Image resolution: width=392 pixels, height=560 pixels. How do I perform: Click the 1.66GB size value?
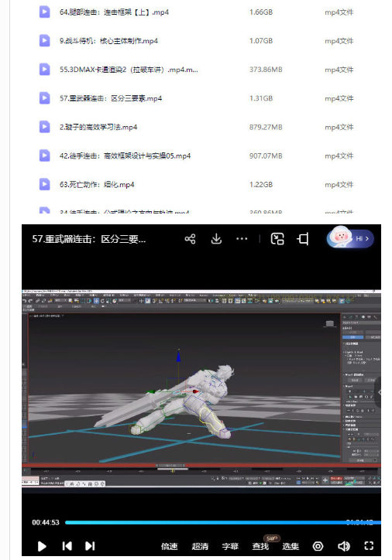(261, 12)
